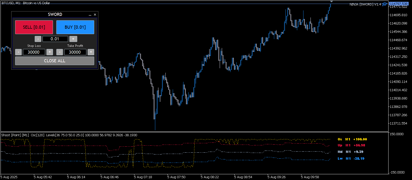Click price level 113711.554 on axis

(398, 123)
